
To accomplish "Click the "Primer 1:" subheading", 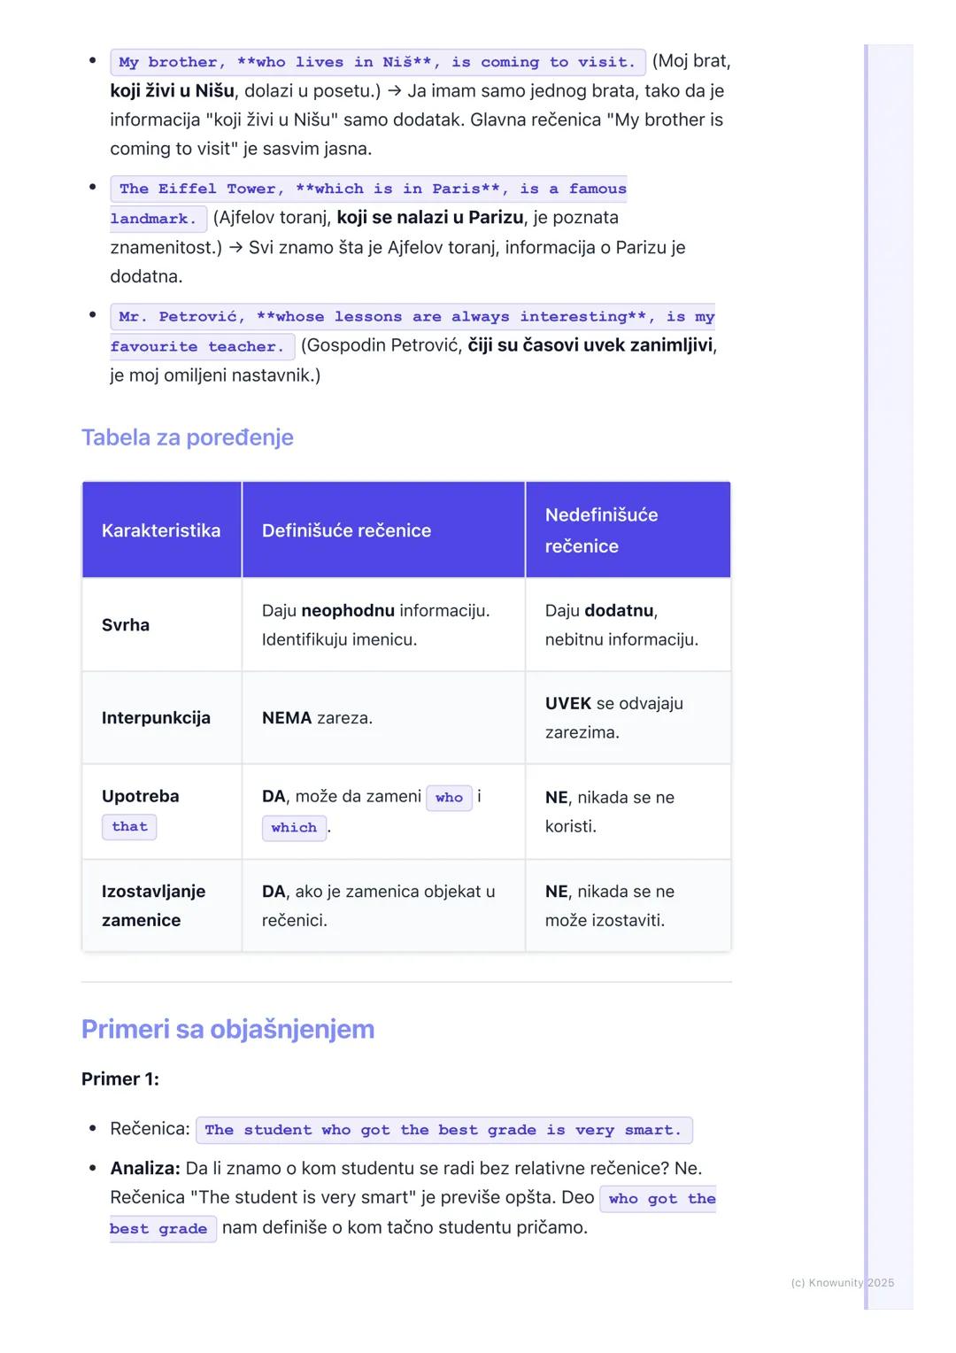I will 120,1079.
